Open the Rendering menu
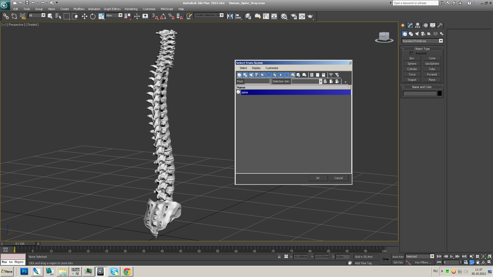493x277 pixels. click(131, 9)
